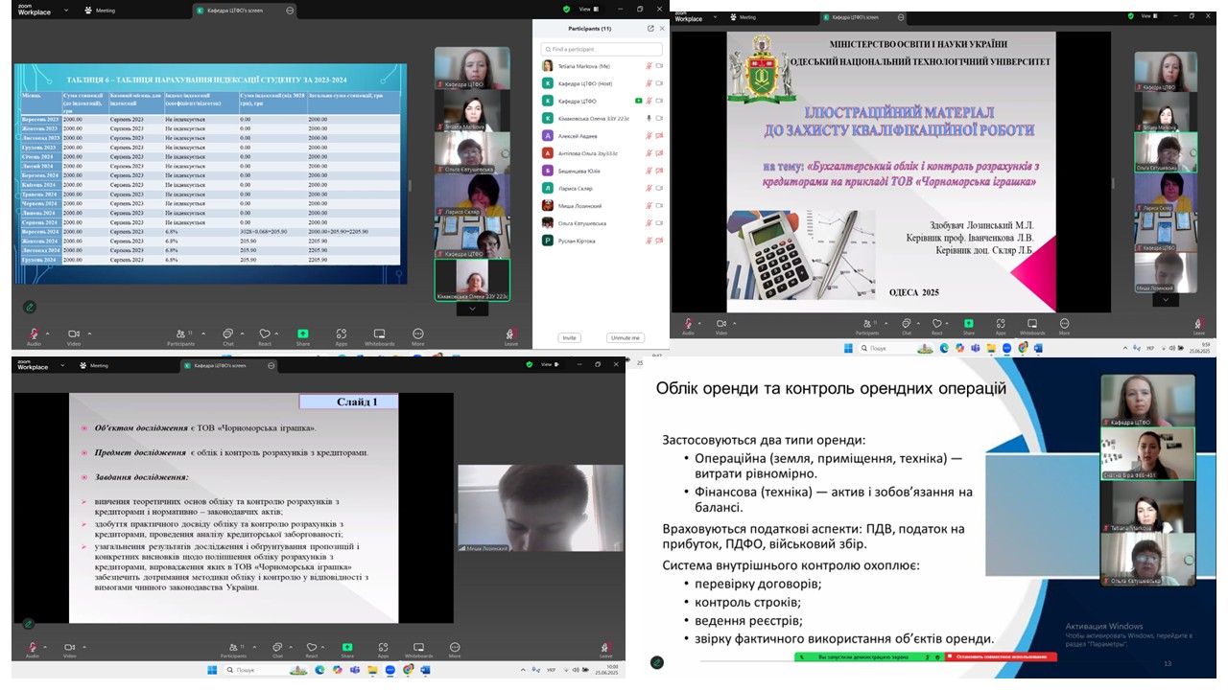The width and height of the screenshot is (1228, 690).
Task: Toggle Audio mute in the Слайд 1 window
Action: [34, 650]
